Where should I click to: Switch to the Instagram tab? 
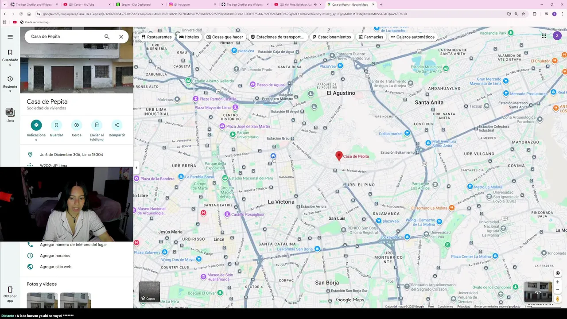point(193,4)
